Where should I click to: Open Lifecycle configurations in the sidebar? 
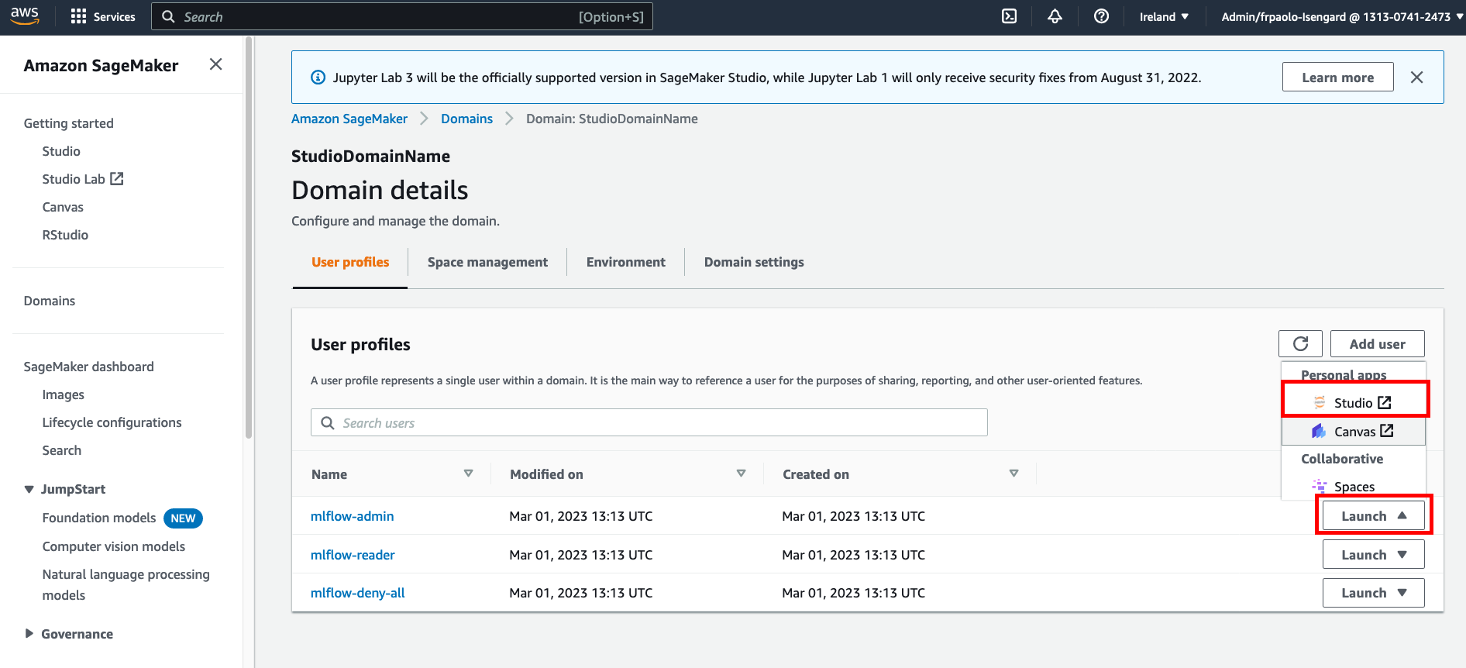112,422
